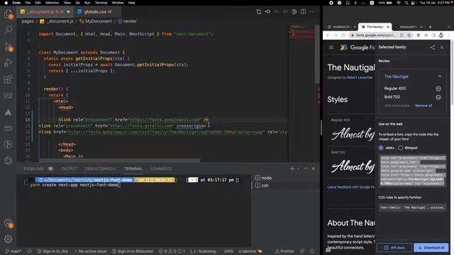Open the Terminal menu in the menu bar

point(101,3)
